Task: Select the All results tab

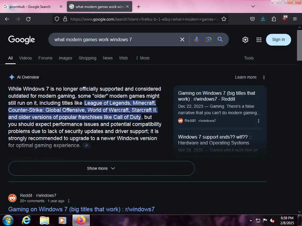Action: coord(10,58)
